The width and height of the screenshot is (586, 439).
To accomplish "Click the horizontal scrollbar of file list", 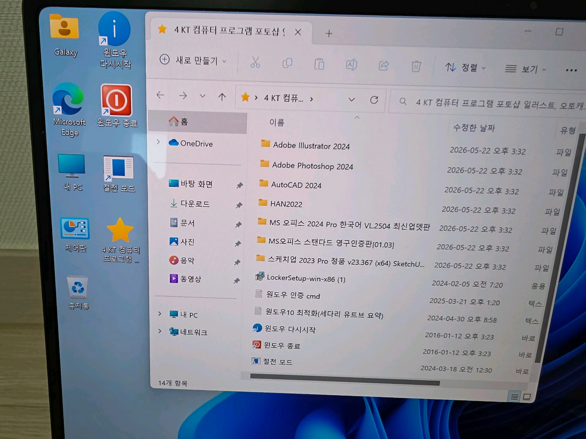I will click(x=345, y=379).
